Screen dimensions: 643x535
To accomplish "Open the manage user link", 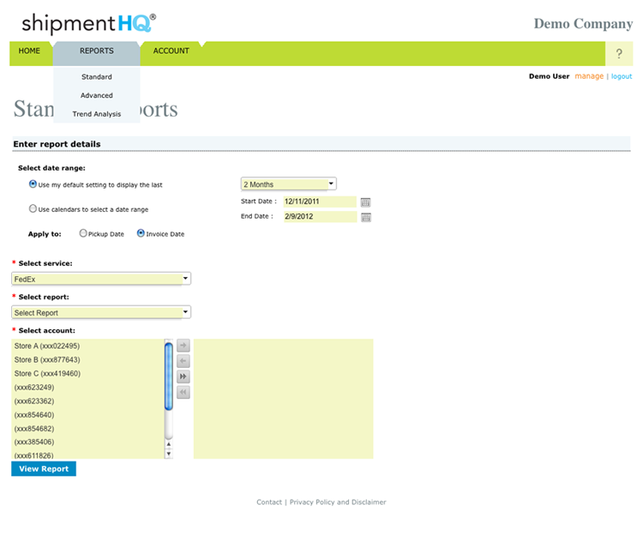I will [589, 76].
